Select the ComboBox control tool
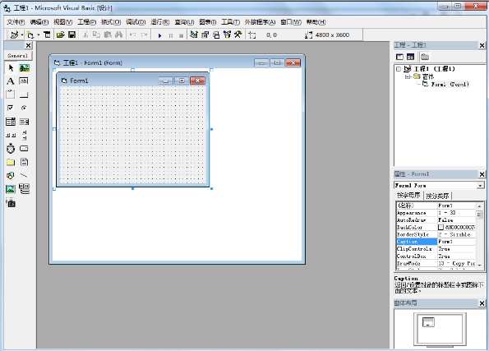 click(x=11, y=122)
